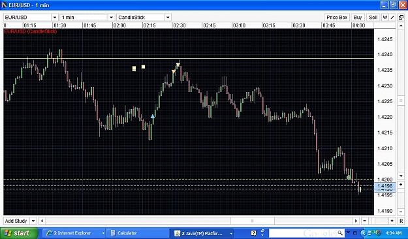The width and height of the screenshot is (408, 239).
Task: Select the trend line drawing tool
Action: tap(392, 18)
